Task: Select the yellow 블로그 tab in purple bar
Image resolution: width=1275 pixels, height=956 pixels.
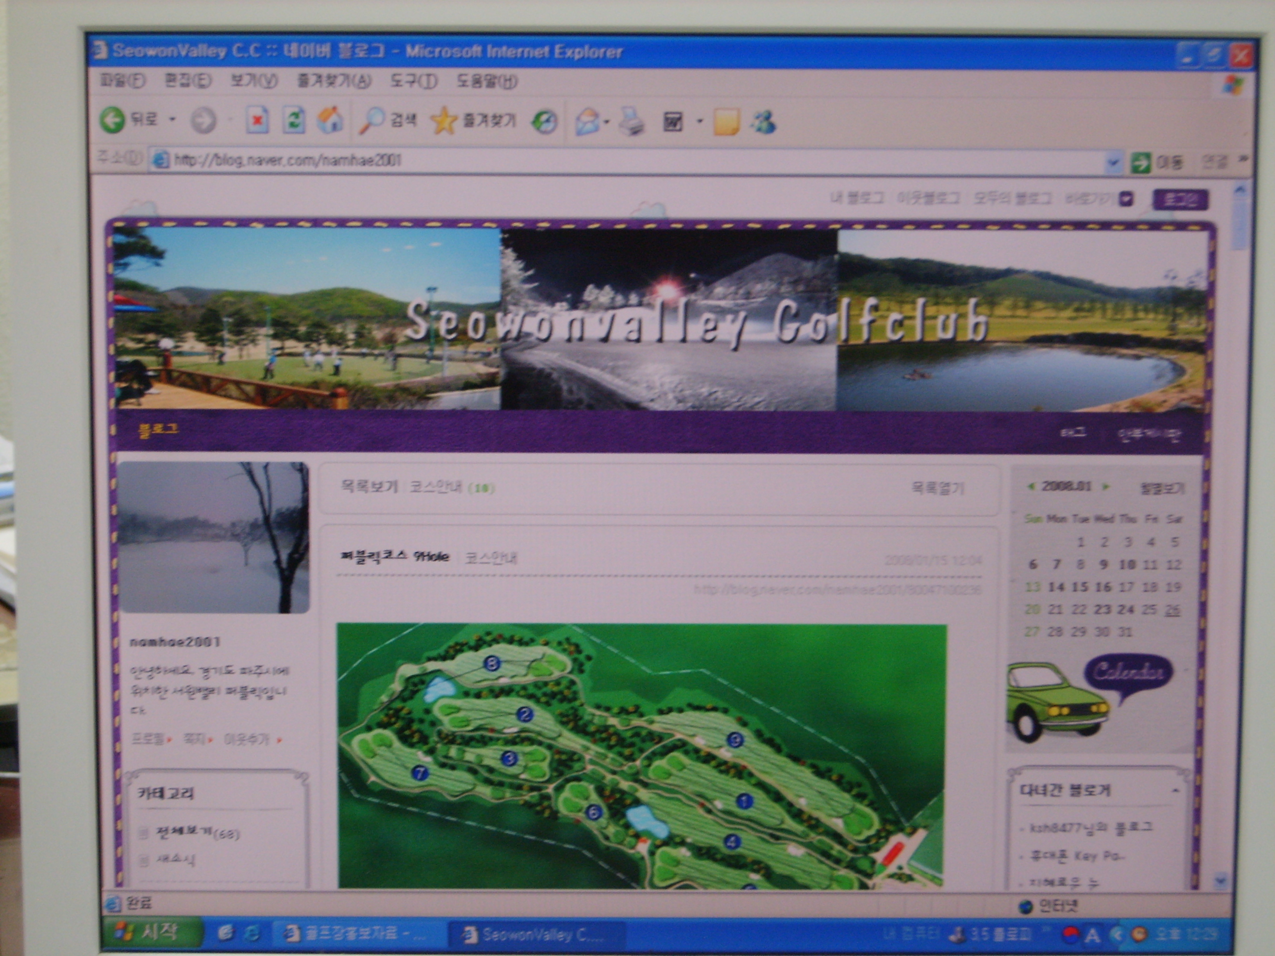Action: [x=159, y=430]
